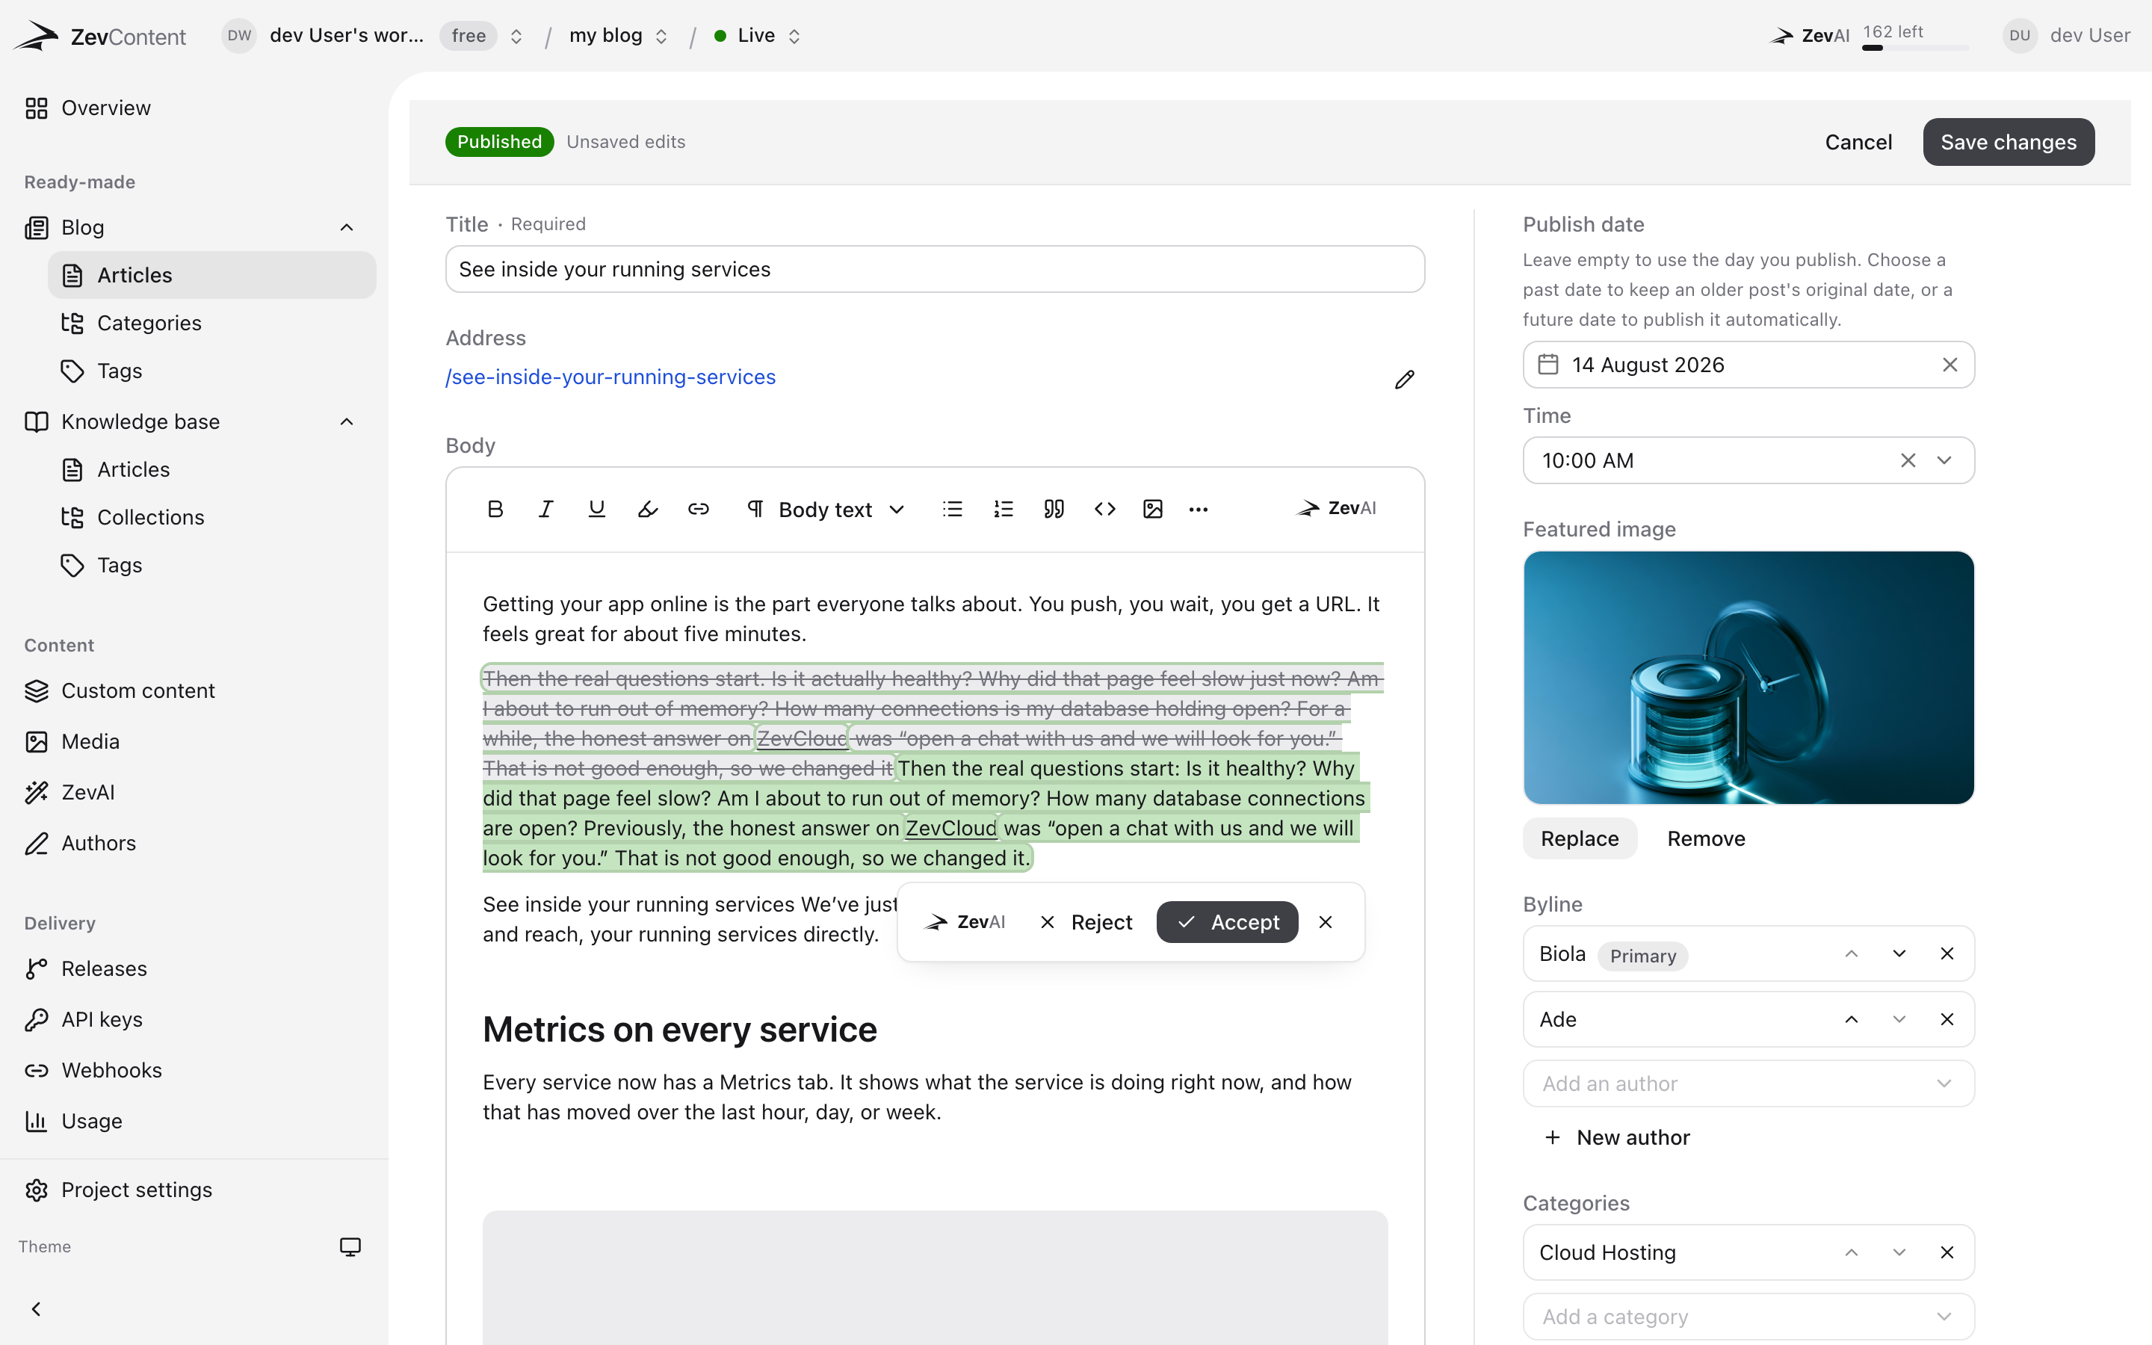The image size is (2152, 1345).
Task: Toggle bold formatting in body toolbar
Action: [x=495, y=509]
